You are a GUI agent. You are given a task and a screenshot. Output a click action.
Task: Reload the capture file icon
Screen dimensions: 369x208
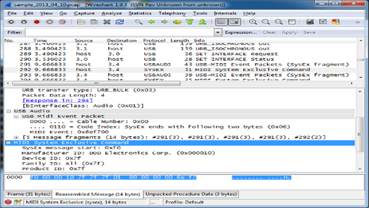[119, 22]
